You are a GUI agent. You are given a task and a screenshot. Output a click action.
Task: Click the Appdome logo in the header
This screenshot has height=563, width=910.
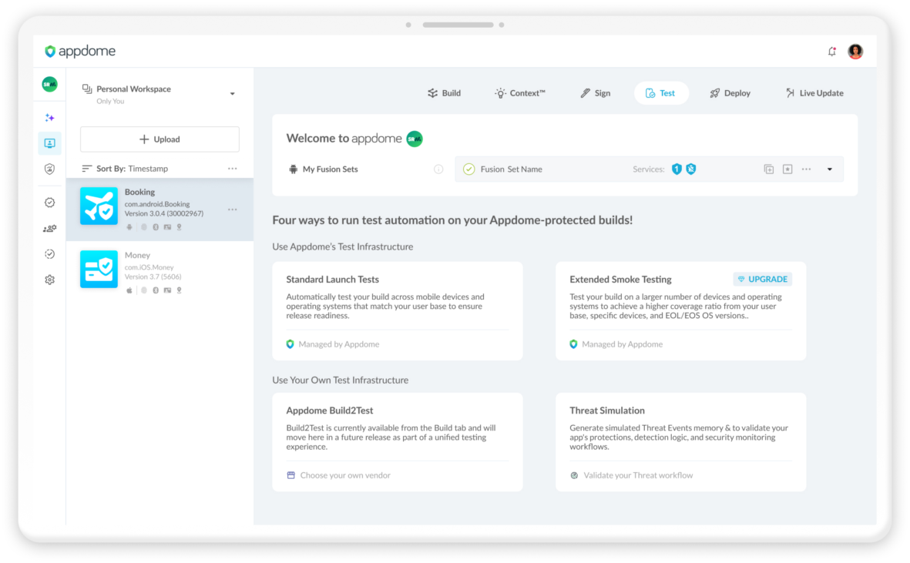tap(80, 51)
